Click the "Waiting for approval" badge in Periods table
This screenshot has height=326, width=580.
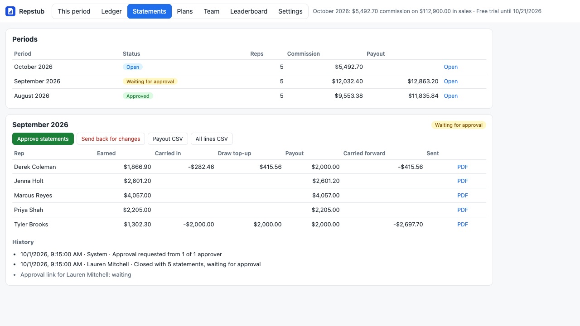click(150, 81)
